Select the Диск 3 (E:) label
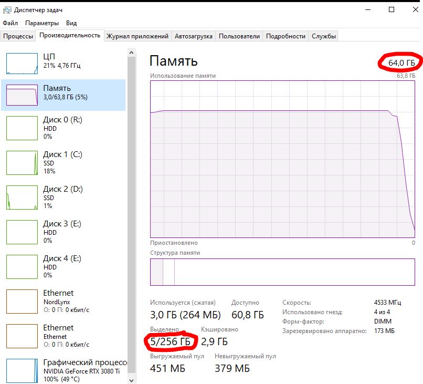 click(x=62, y=224)
